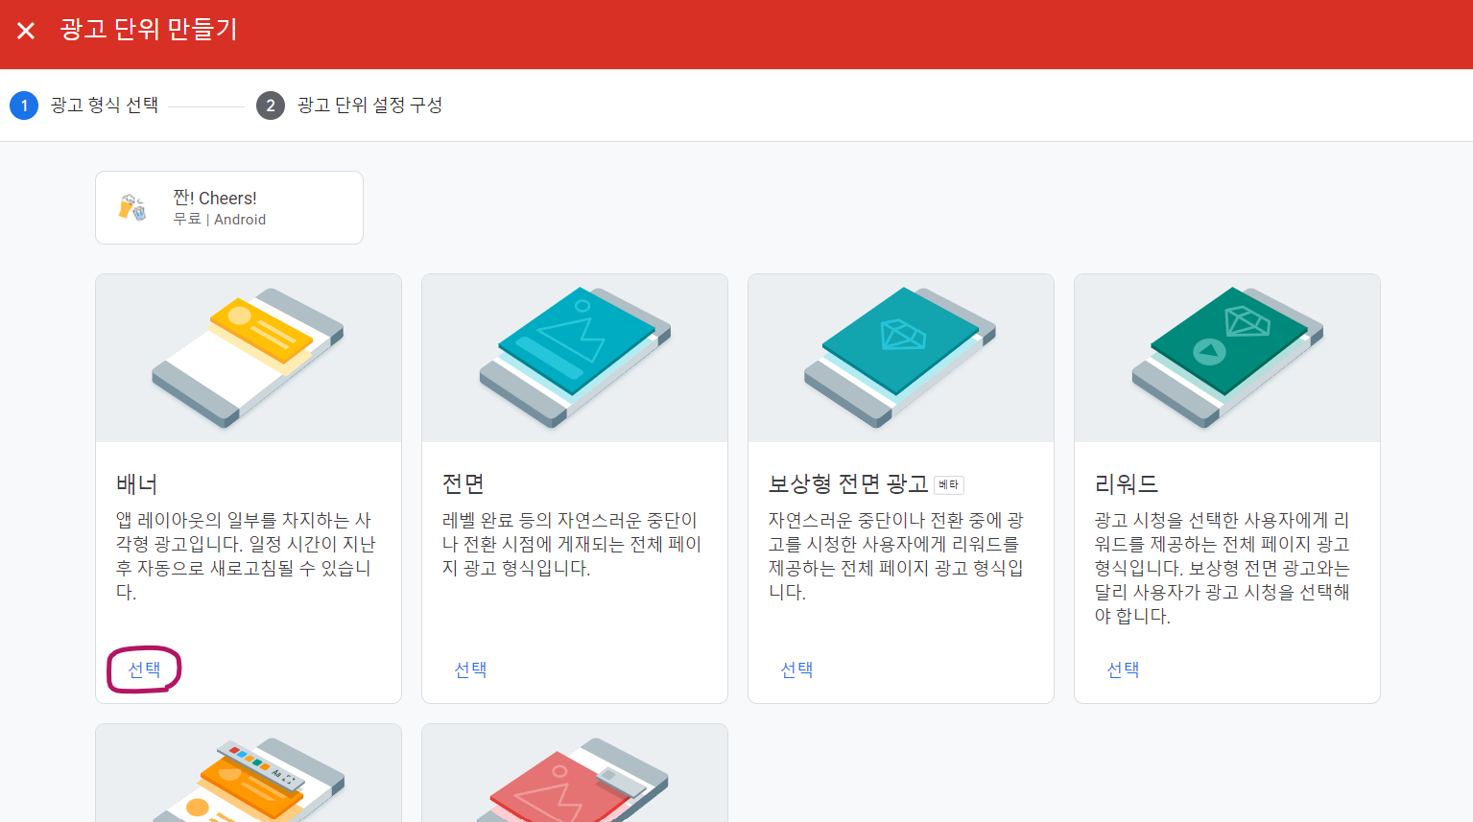The image size is (1473, 822).
Task: Click step 2 circle 광고 단위 설정 구성
Action: click(271, 106)
